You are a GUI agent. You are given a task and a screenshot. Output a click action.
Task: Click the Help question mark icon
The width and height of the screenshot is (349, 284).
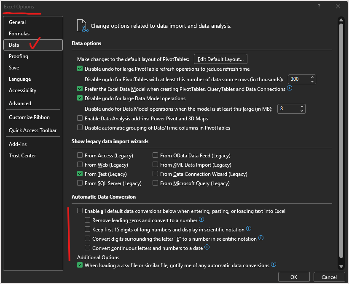[x=319, y=6]
